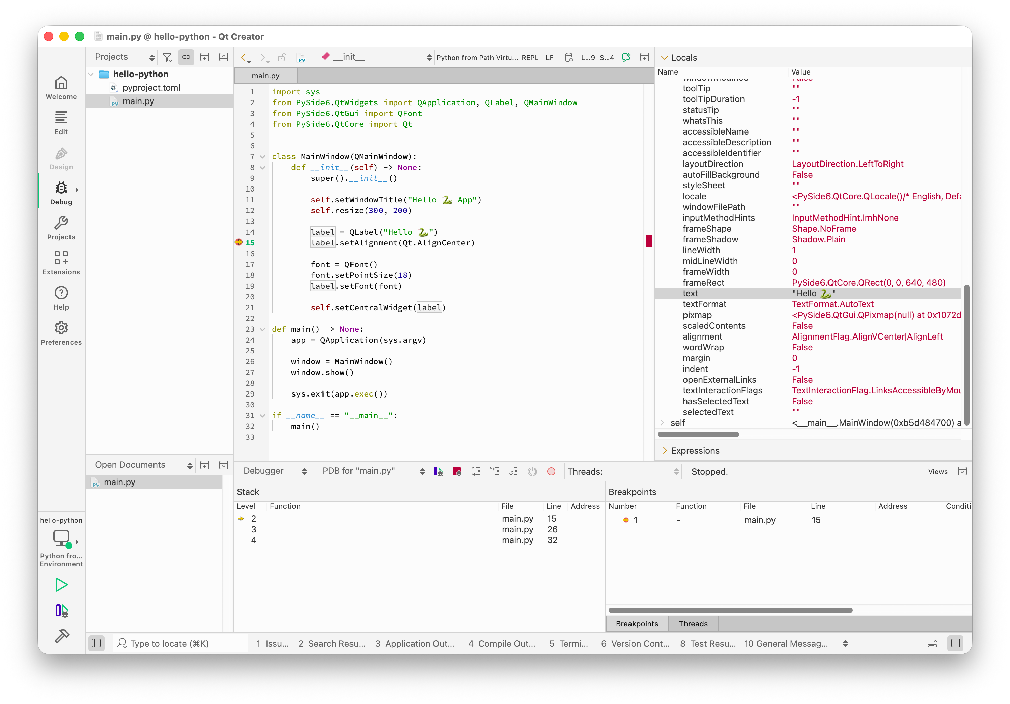Open the Open Documents view dropdown

coord(143,465)
